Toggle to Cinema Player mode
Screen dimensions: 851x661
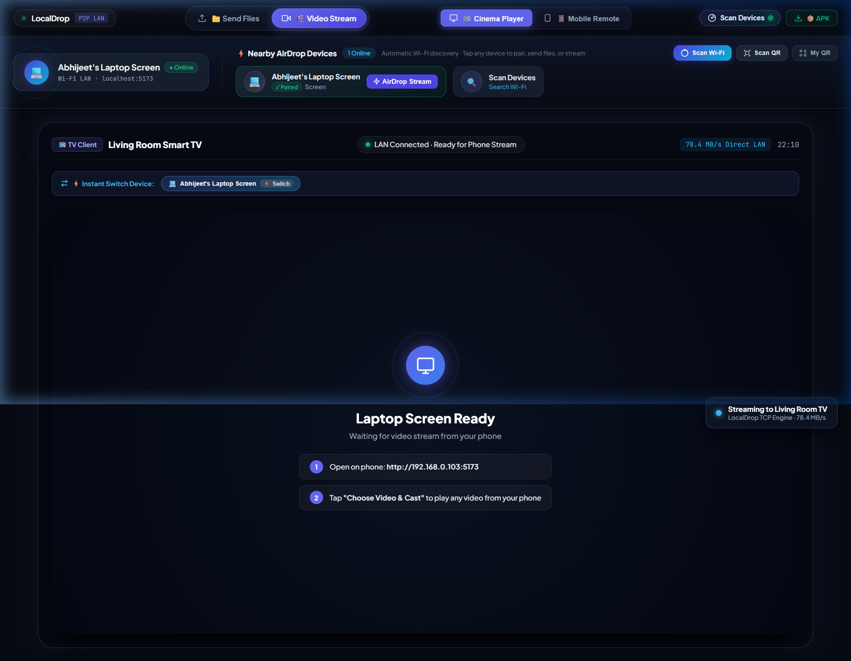[x=486, y=18]
